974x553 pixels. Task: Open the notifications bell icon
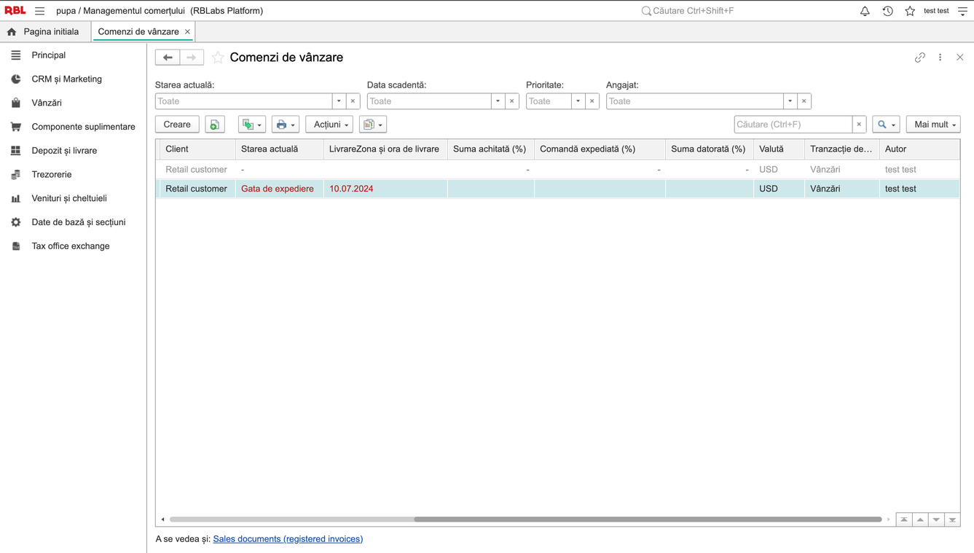[x=865, y=11]
